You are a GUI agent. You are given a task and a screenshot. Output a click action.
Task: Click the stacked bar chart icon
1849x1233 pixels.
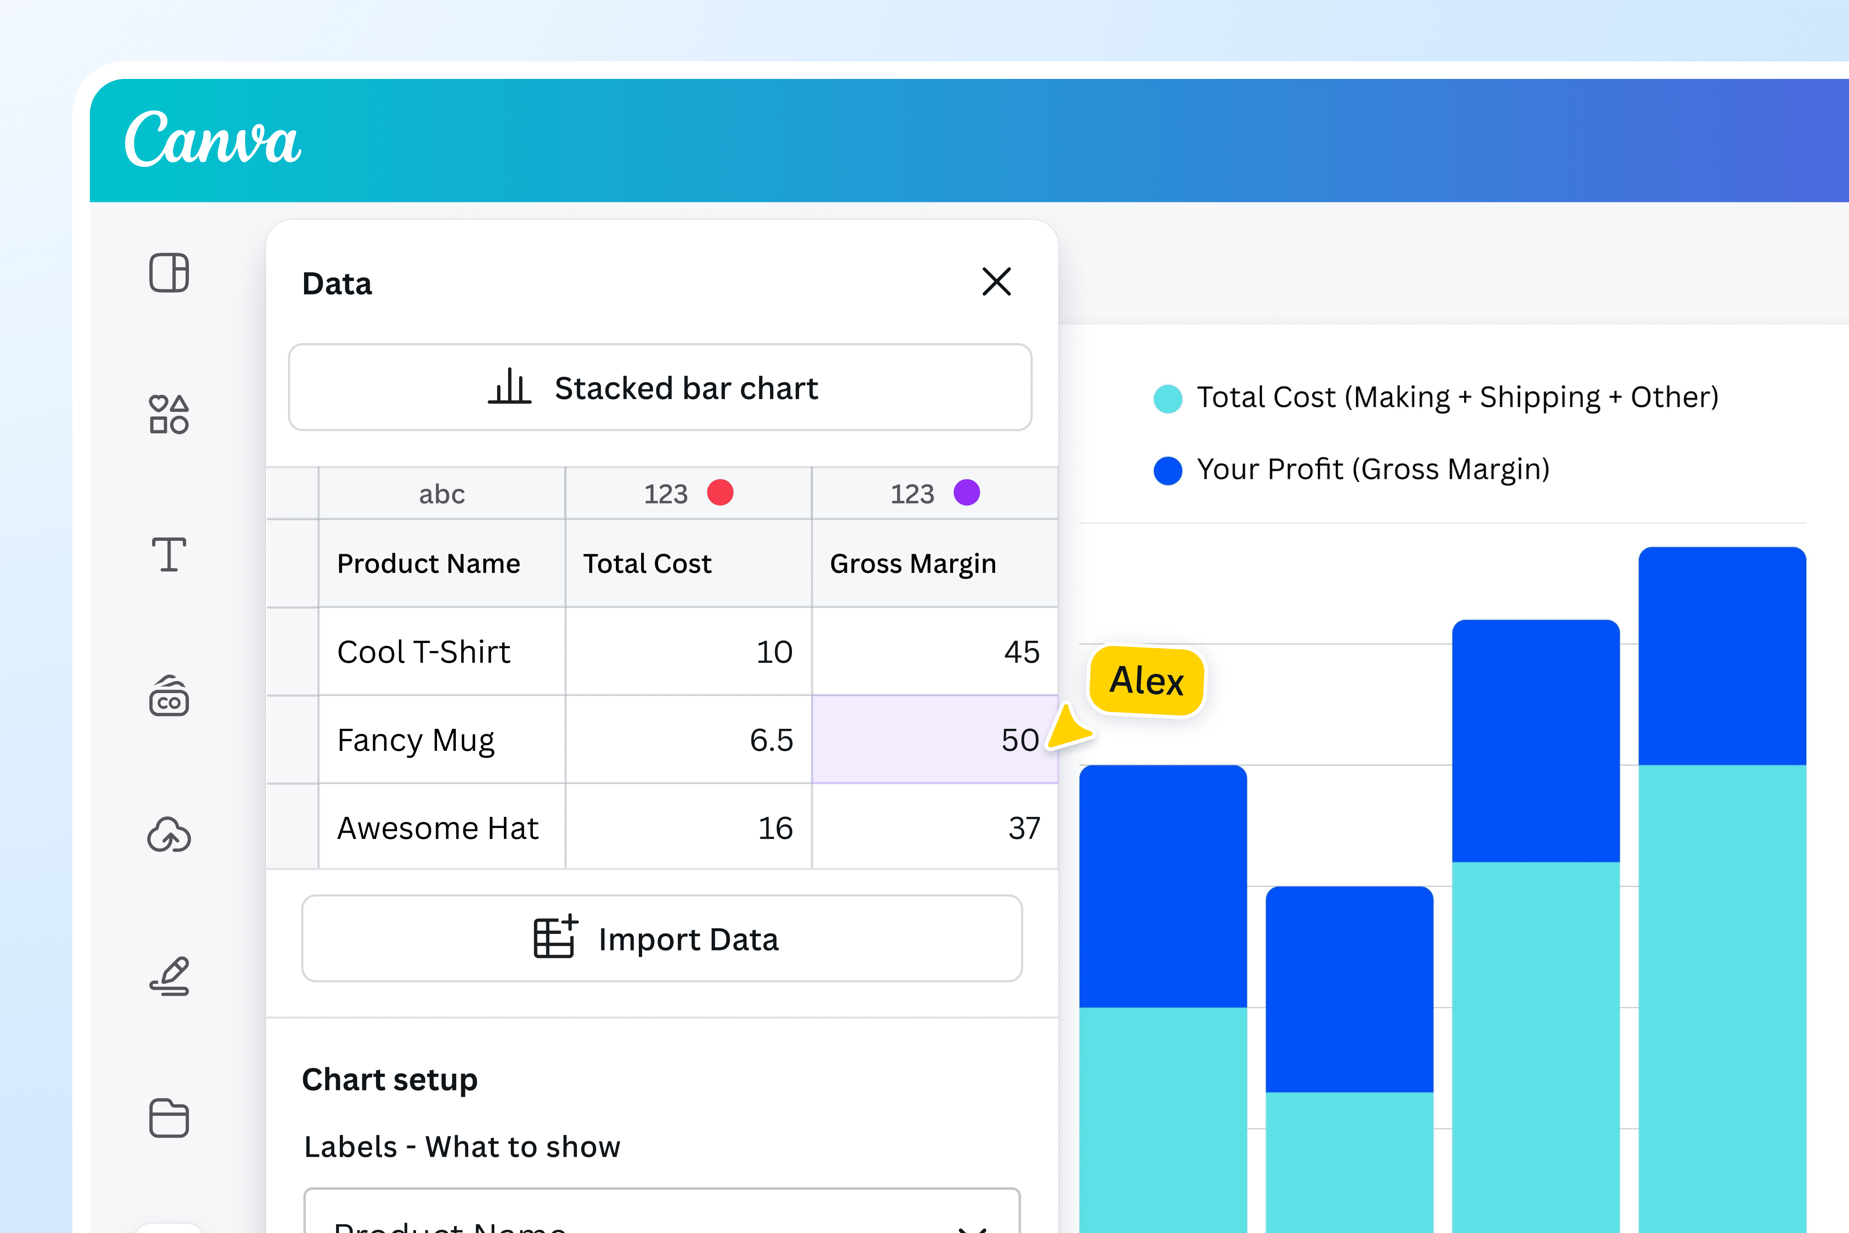(x=509, y=387)
